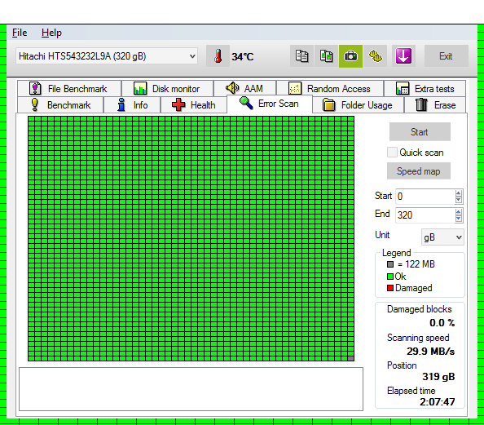Click the Random Access graph icon
This screenshot has width=484, height=425.
click(x=294, y=88)
